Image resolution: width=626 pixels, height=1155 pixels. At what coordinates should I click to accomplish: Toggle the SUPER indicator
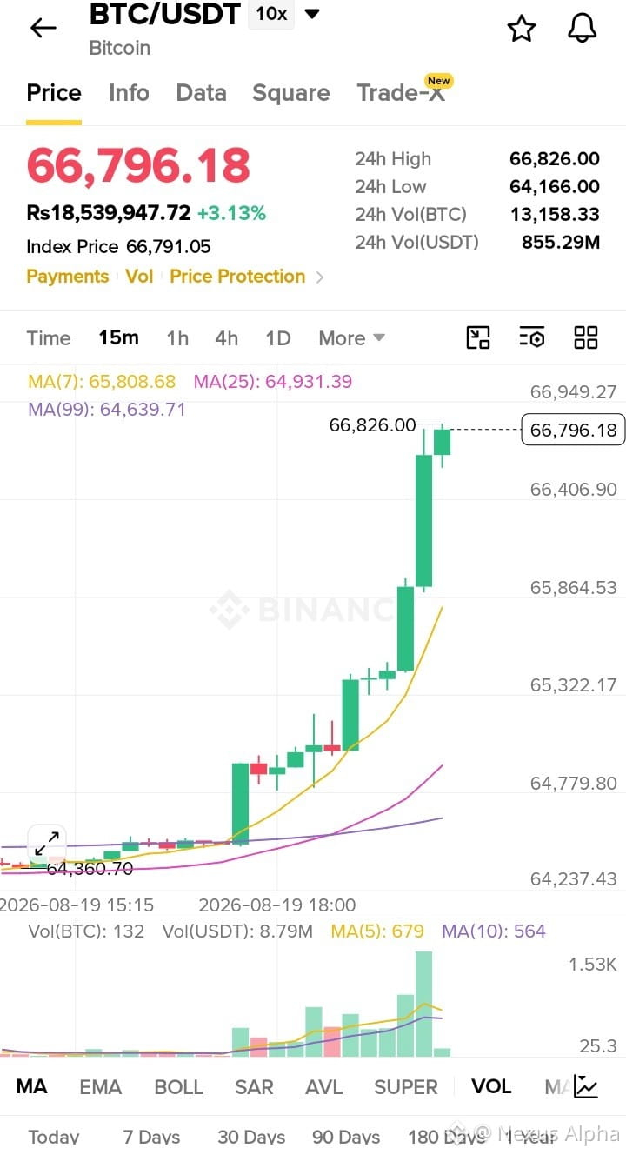tap(406, 1087)
